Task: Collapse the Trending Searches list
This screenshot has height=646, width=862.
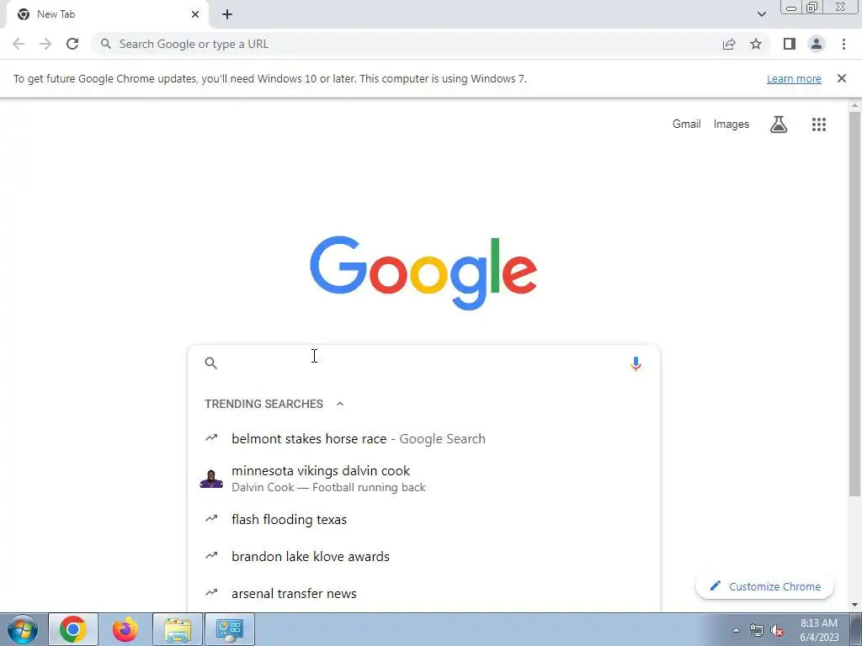Action: [x=340, y=404]
